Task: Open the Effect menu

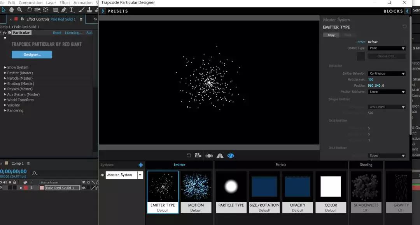Action: 65,3
